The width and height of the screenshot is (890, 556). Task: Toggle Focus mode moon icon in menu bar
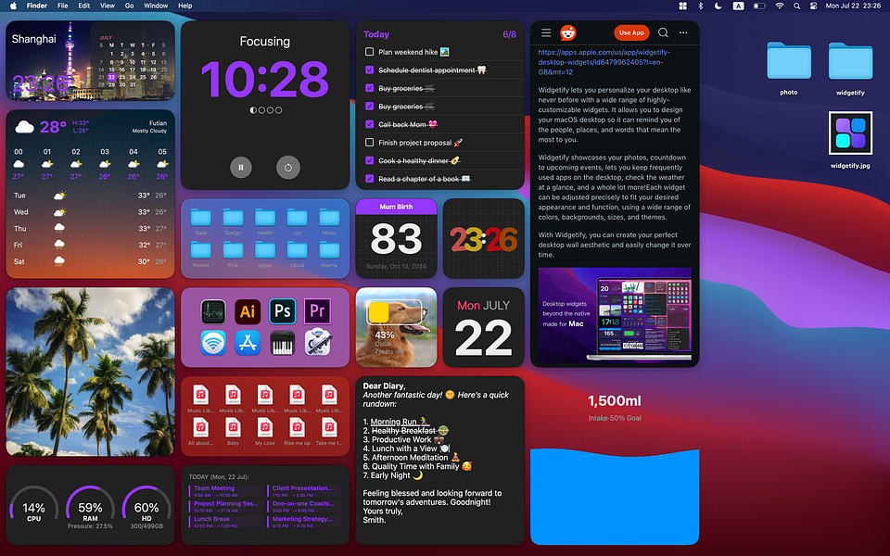tap(718, 6)
